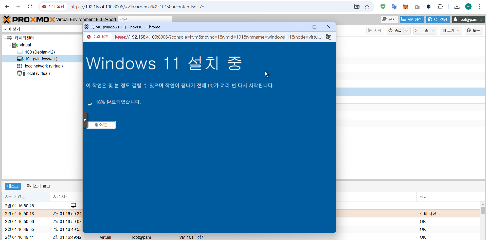
Task: Select 100 (Debian-12) in tree
Action: (40, 52)
